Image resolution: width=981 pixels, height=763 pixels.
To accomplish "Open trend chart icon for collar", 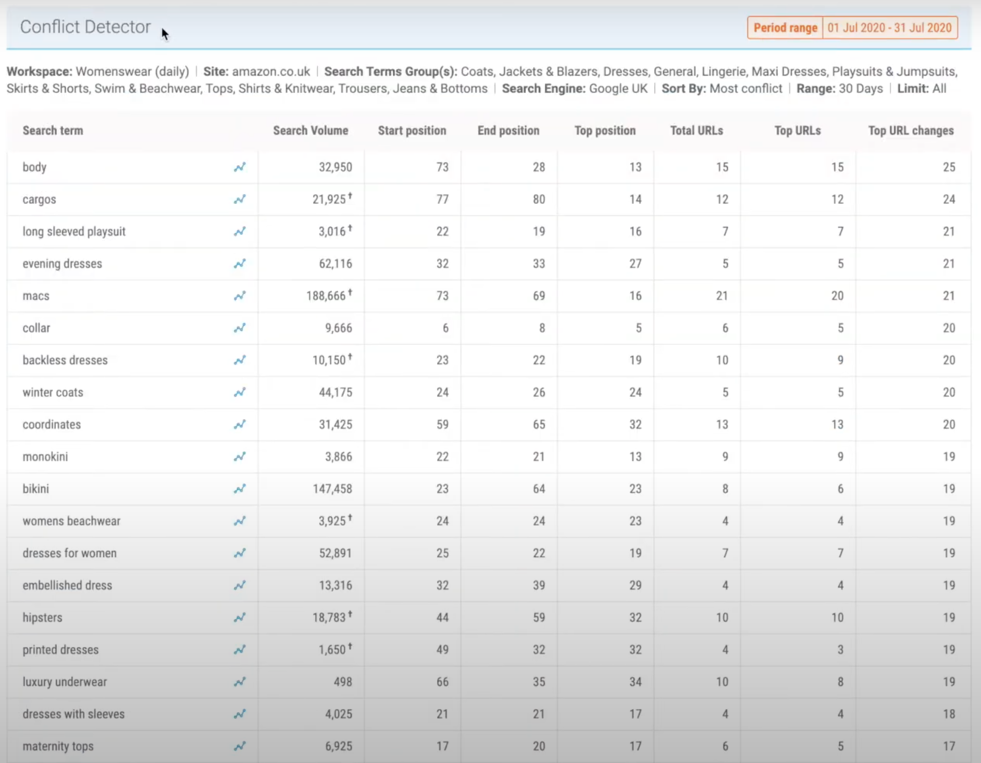I will [239, 328].
